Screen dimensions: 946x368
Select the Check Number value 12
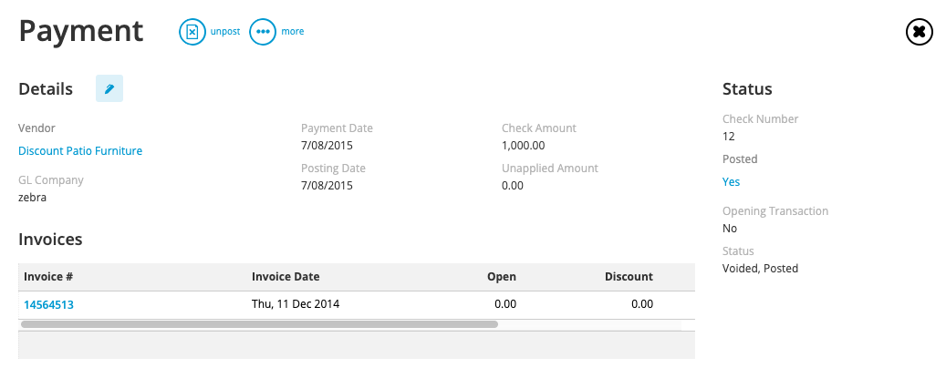click(729, 136)
